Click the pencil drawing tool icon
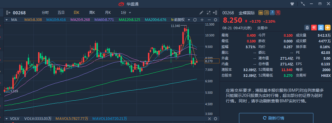This screenshot has height=123, width=332. click(x=201, y=13)
